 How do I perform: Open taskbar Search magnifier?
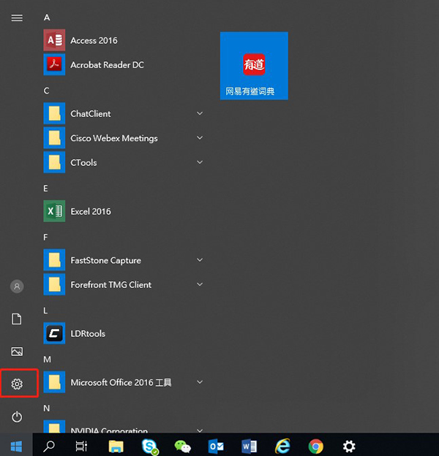(48, 446)
